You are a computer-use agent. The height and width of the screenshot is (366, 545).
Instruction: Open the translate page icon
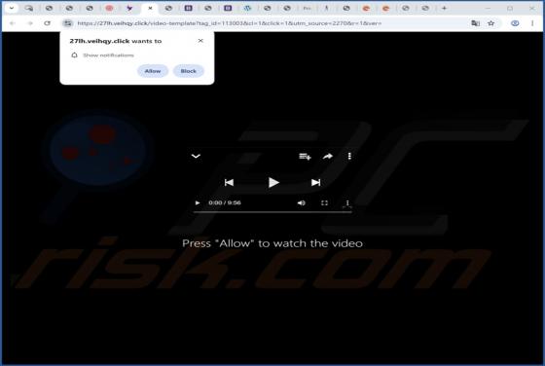(x=475, y=23)
